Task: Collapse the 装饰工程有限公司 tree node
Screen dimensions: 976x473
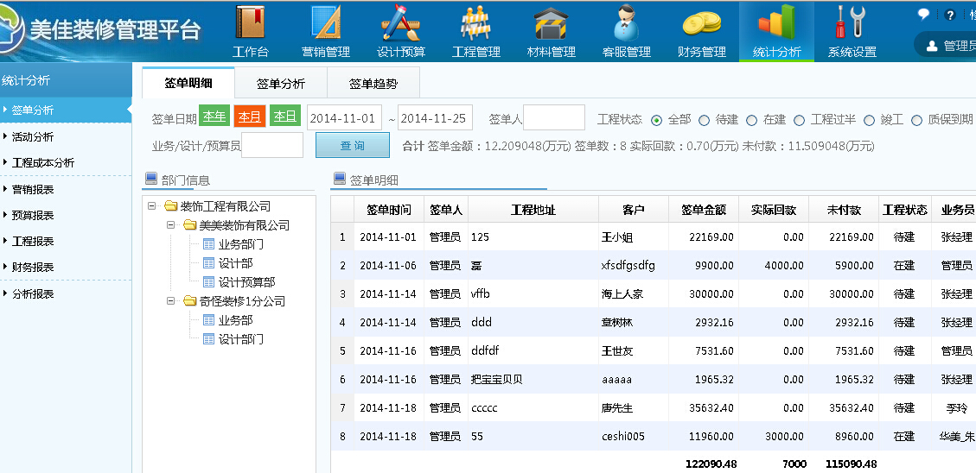Action: click(152, 206)
